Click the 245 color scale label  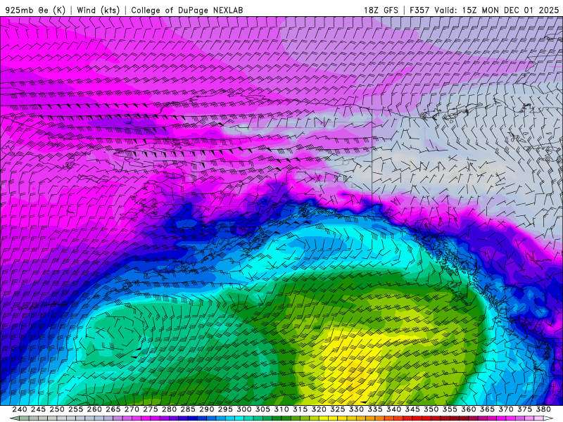[x=38, y=409]
